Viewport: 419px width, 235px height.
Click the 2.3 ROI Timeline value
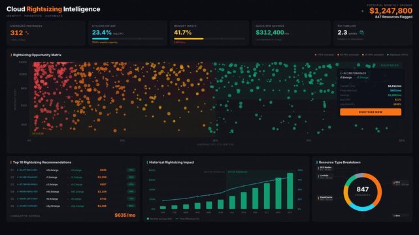(x=343, y=33)
